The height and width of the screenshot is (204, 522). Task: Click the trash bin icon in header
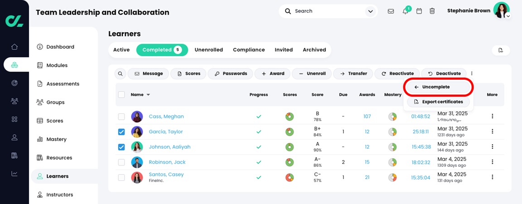click(432, 11)
